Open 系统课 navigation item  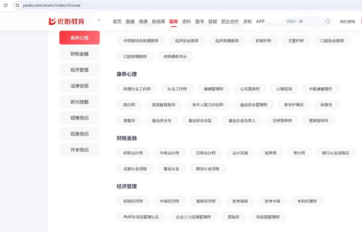[158, 21]
